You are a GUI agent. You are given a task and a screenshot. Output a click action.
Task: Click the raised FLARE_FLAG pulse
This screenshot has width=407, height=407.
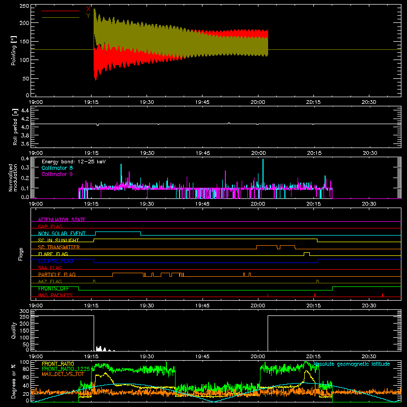[307, 254]
